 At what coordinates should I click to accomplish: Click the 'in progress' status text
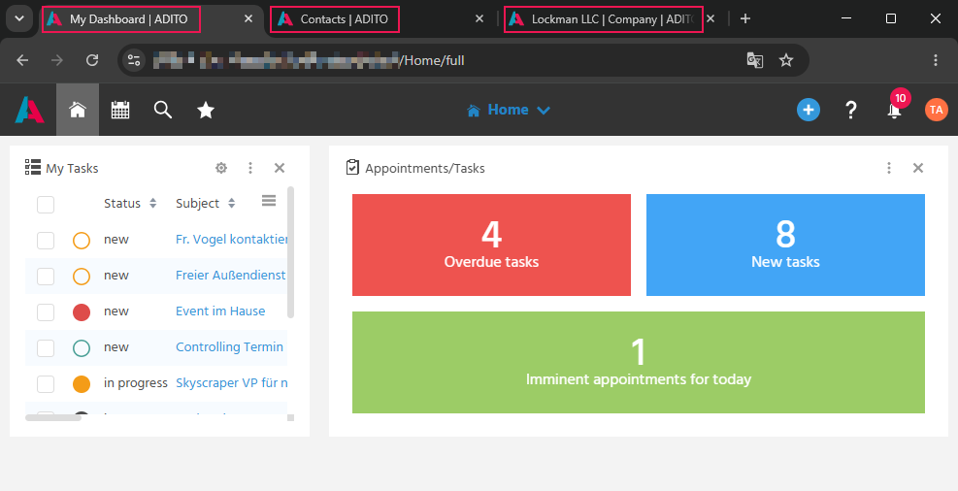(x=136, y=383)
